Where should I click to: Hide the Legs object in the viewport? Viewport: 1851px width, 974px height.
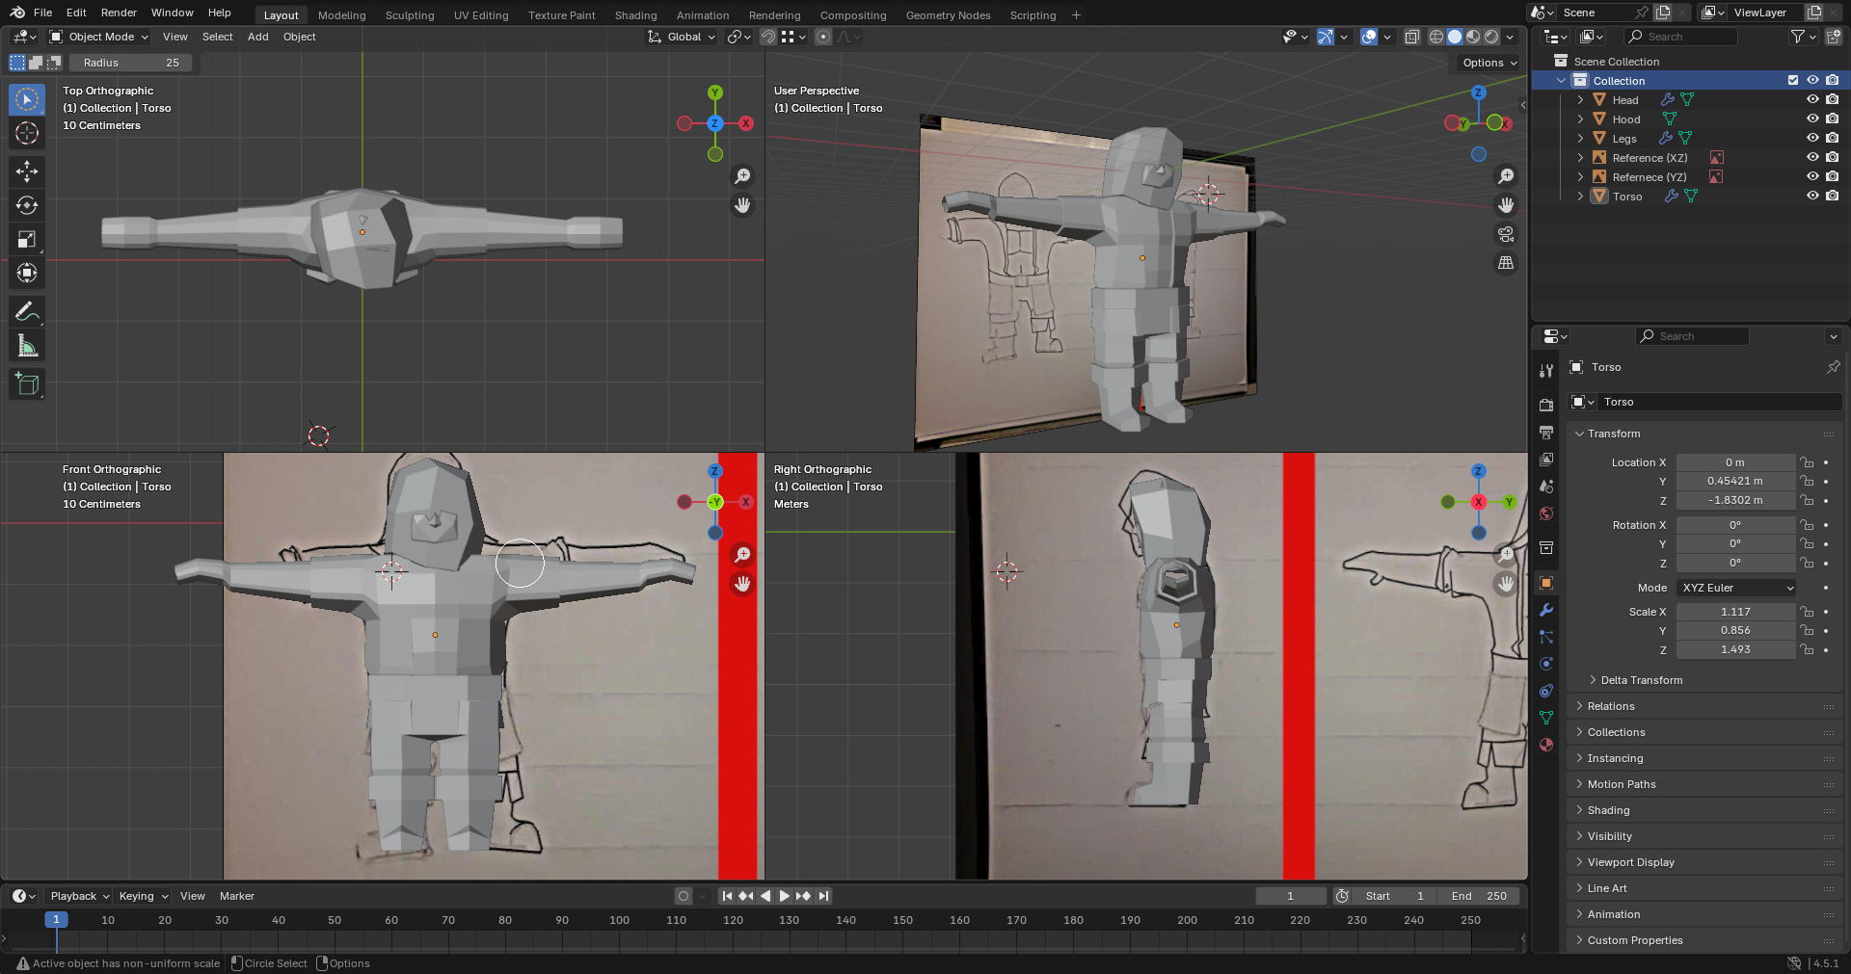(x=1812, y=138)
